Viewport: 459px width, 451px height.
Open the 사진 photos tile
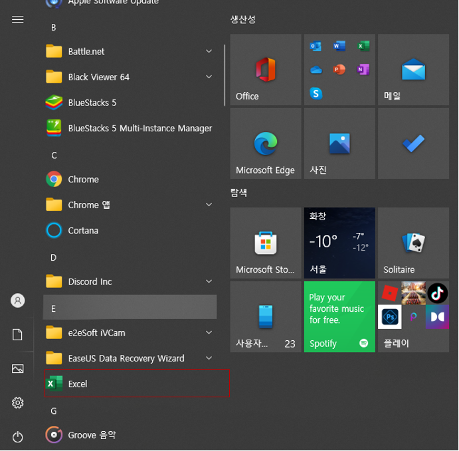click(339, 143)
